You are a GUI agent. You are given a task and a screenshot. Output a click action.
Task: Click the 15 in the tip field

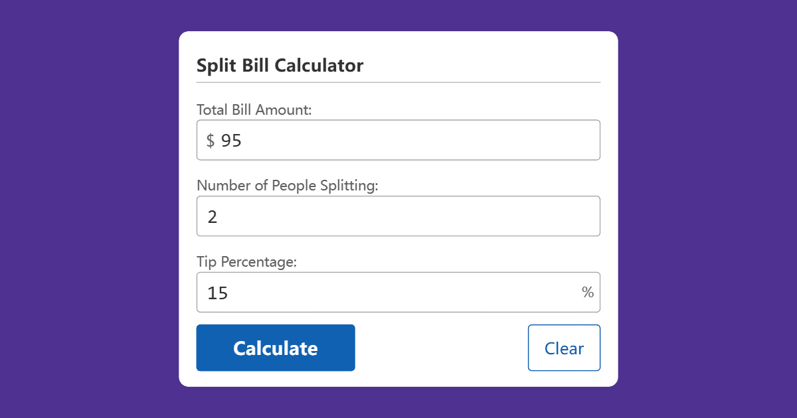click(x=217, y=292)
